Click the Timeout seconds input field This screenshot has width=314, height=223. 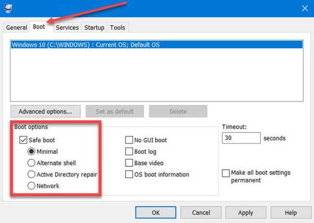click(x=241, y=138)
